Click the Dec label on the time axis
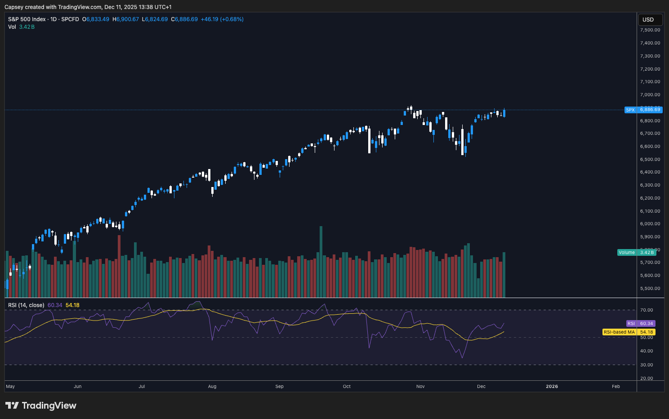 481,386
